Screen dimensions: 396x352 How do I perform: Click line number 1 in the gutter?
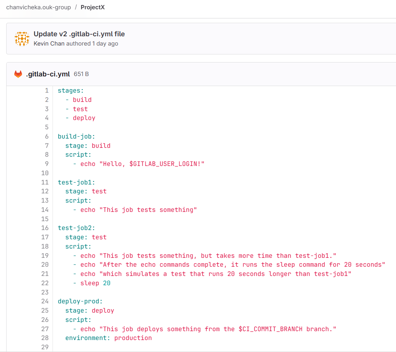[47, 91]
